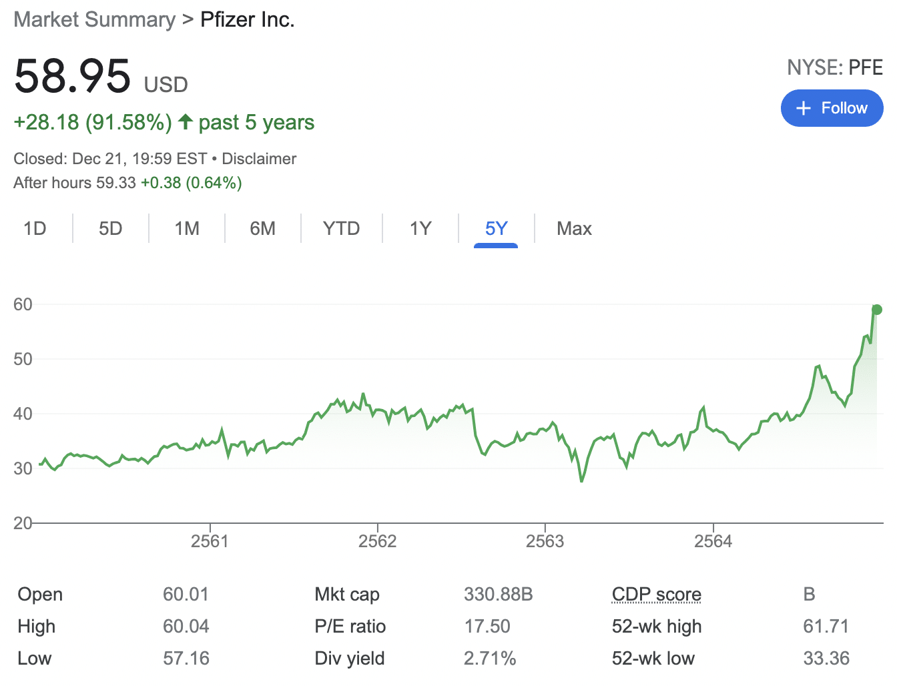Viewport: 897px width, 686px height.
Task: Select the 5D time range tab
Action: pyautogui.click(x=111, y=229)
